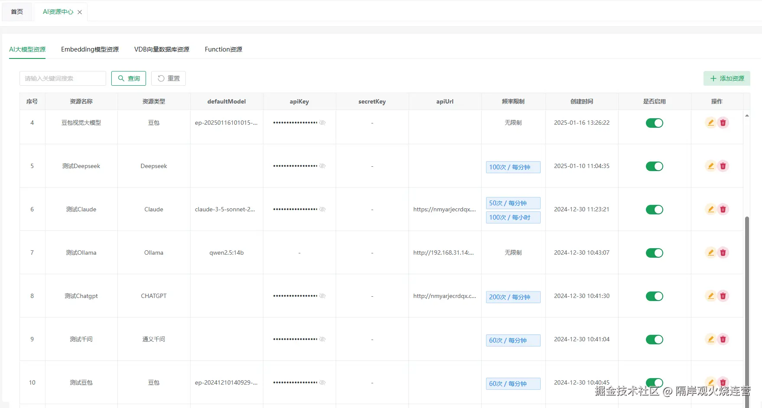Image resolution: width=762 pixels, height=408 pixels.
Task: Delete the 测试Deepseek resource row
Action: [723, 166]
